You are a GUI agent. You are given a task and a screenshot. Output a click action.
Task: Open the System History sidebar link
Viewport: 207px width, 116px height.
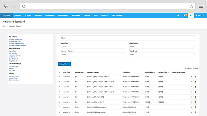[14, 80]
